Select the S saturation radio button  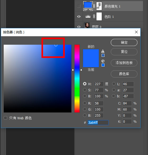85,90
